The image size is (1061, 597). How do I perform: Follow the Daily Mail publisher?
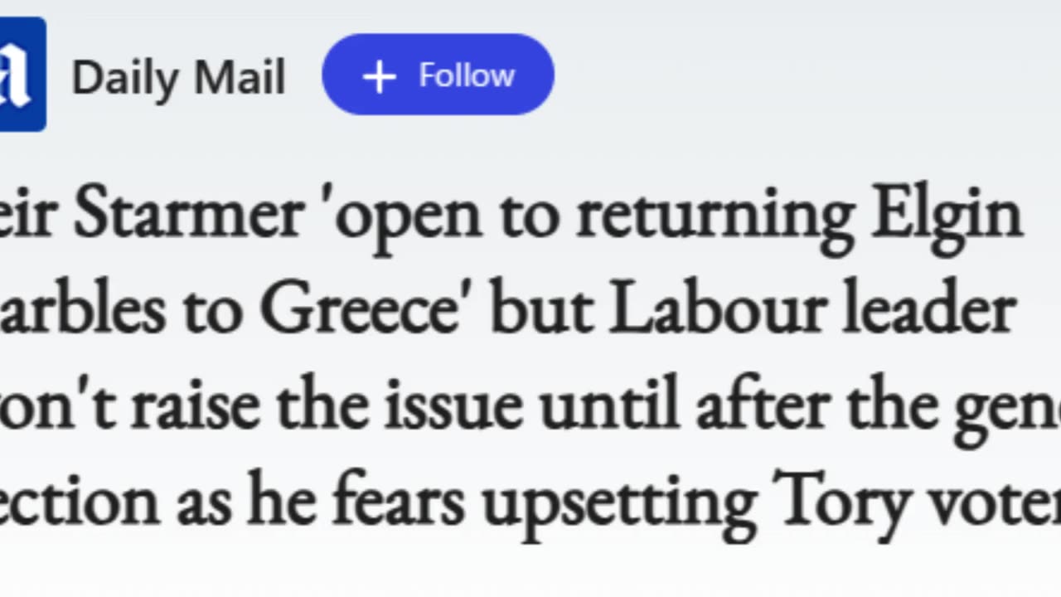tap(438, 75)
